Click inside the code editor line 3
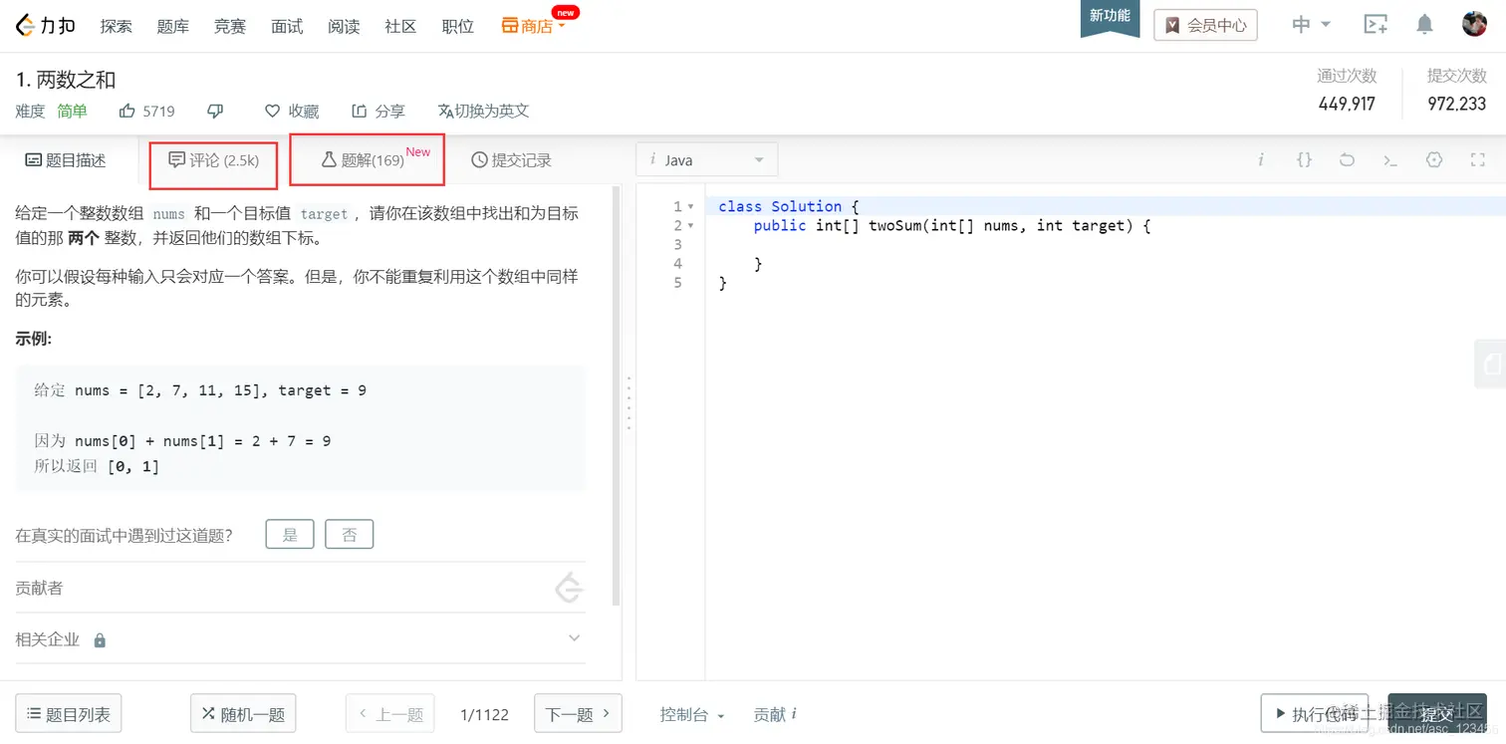The image size is (1506, 744). [x=1106, y=245]
